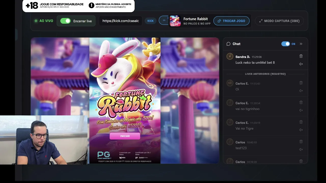Click the 'LIVES ANTERIORES (REGISTRO)' divider label

tap(265, 74)
